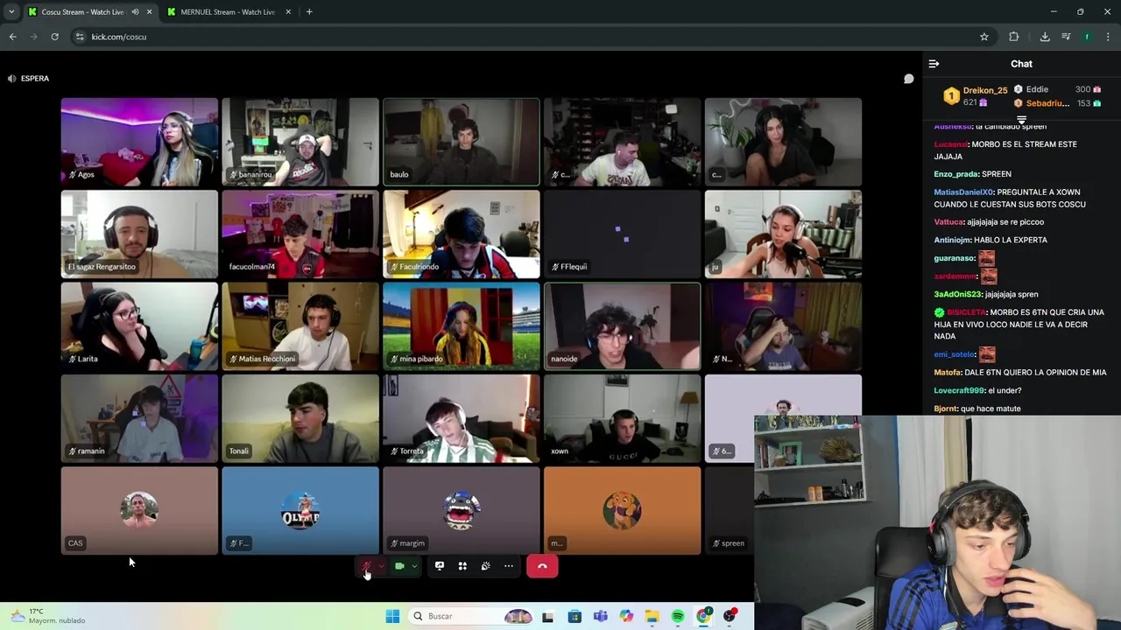The width and height of the screenshot is (1121, 630).
Task: Click username Enzo_prada in chat
Action: [956, 174]
